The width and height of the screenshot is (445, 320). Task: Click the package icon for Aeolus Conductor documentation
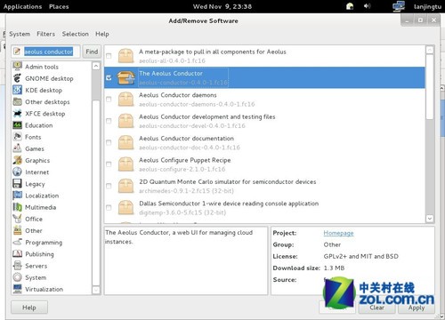pyautogui.click(x=125, y=142)
